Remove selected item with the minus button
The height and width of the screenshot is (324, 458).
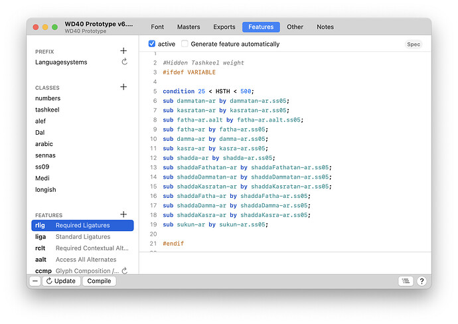pos(35,281)
